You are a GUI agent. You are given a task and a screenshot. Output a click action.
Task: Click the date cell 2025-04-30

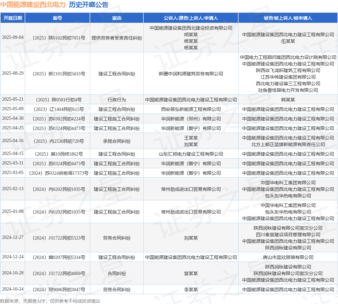click(x=13, y=118)
